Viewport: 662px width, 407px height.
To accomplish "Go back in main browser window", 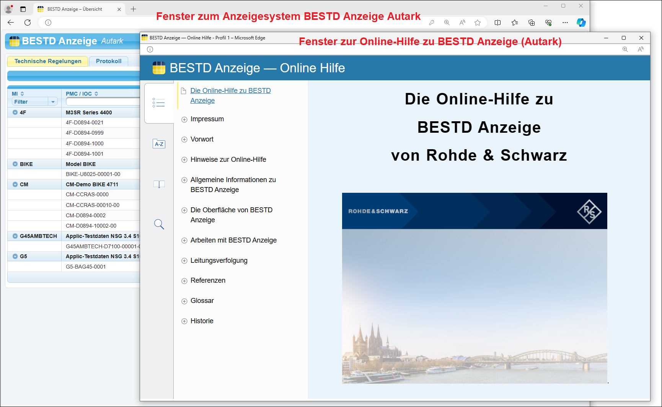I will pos(11,23).
